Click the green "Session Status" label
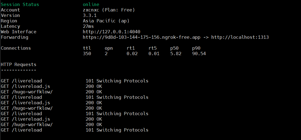 coord(20,4)
